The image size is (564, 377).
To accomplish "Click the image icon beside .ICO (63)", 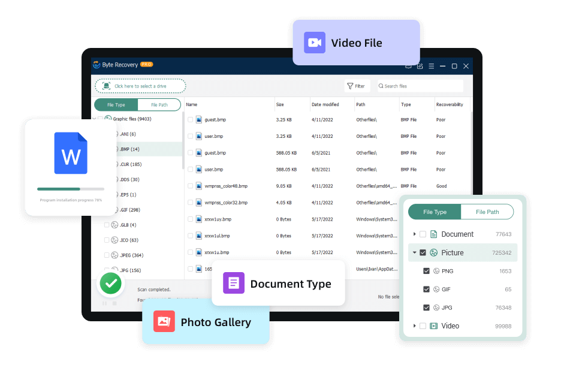I will point(114,240).
